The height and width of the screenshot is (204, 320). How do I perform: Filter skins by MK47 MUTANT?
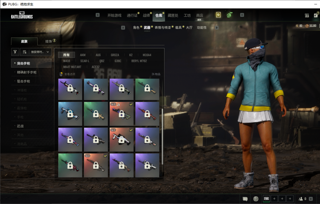pos(72,67)
